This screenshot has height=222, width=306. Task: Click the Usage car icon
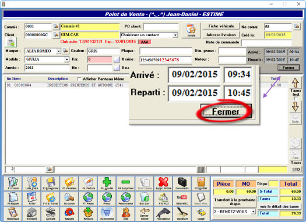point(201,214)
